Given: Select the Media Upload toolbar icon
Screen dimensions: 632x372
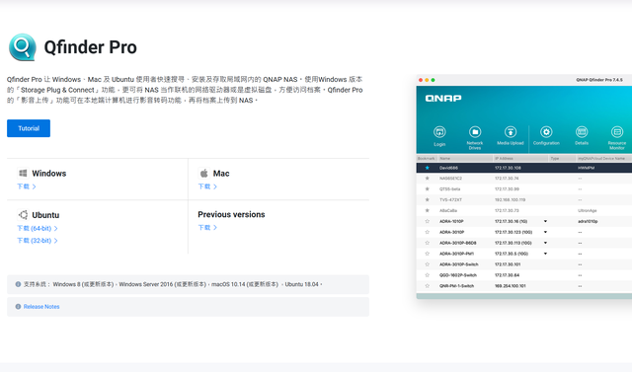Looking at the screenshot, I should tap(511, 131).
